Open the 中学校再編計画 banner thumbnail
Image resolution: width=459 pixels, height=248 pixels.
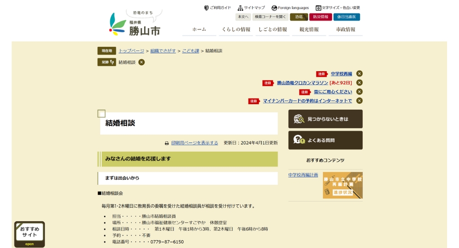coord(342,185)
